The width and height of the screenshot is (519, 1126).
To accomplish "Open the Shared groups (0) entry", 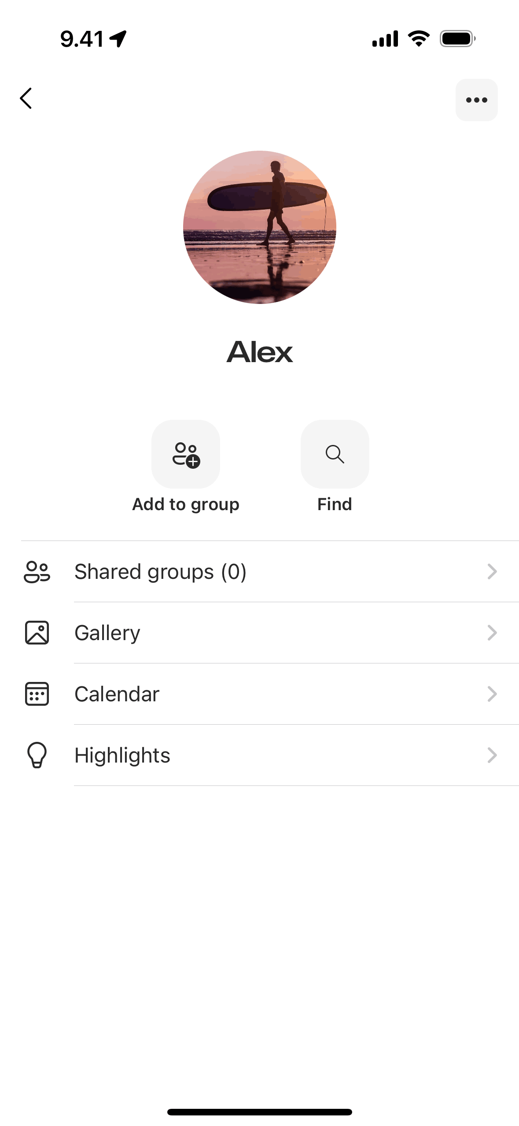I will coord(270,572).
